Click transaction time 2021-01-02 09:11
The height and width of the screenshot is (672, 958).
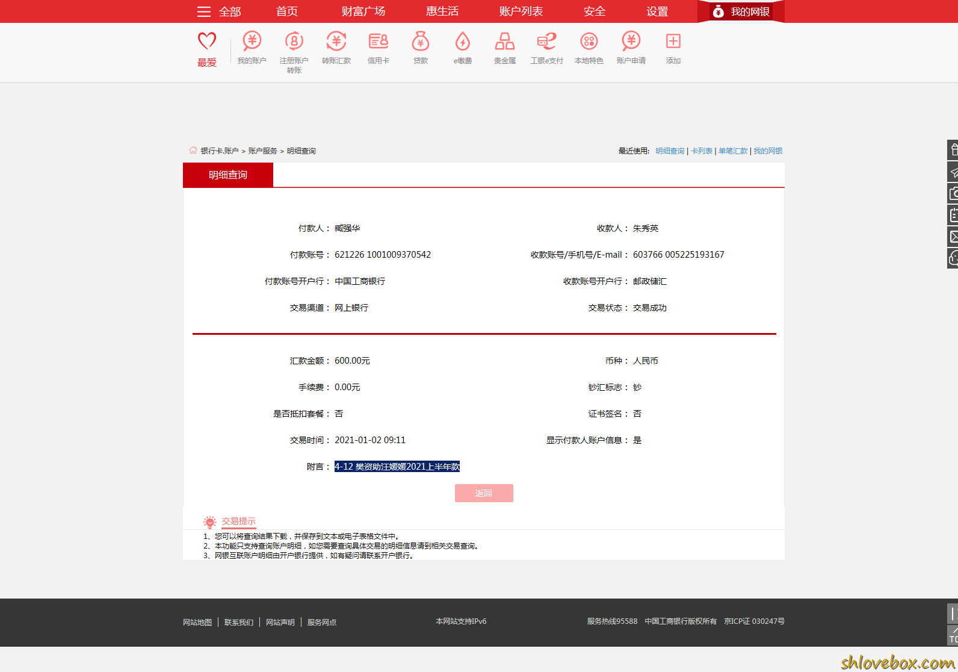tap(370, 440)
